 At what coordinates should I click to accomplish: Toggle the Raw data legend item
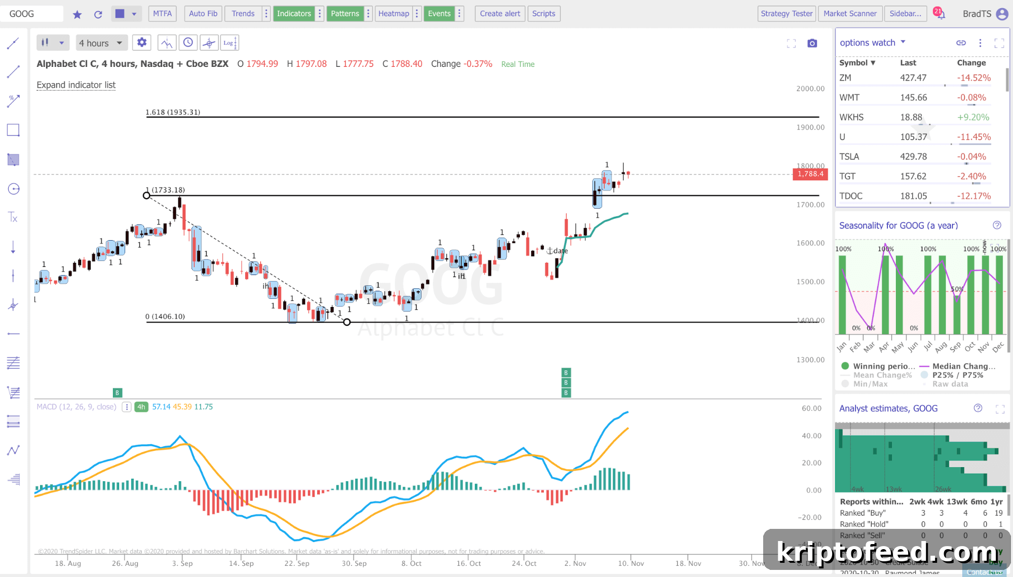[x=946, y=384]
